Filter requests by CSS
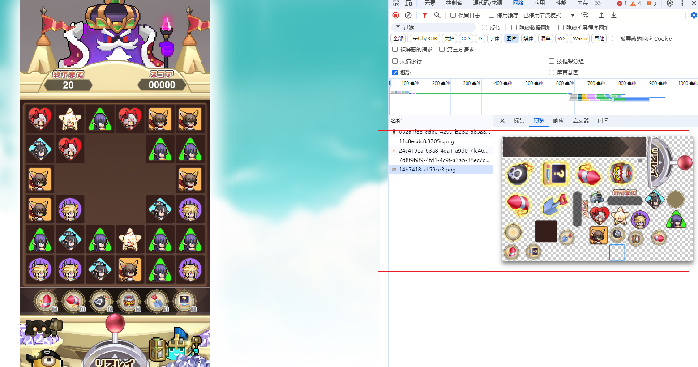The image size is (698, 367). point(466,38)
